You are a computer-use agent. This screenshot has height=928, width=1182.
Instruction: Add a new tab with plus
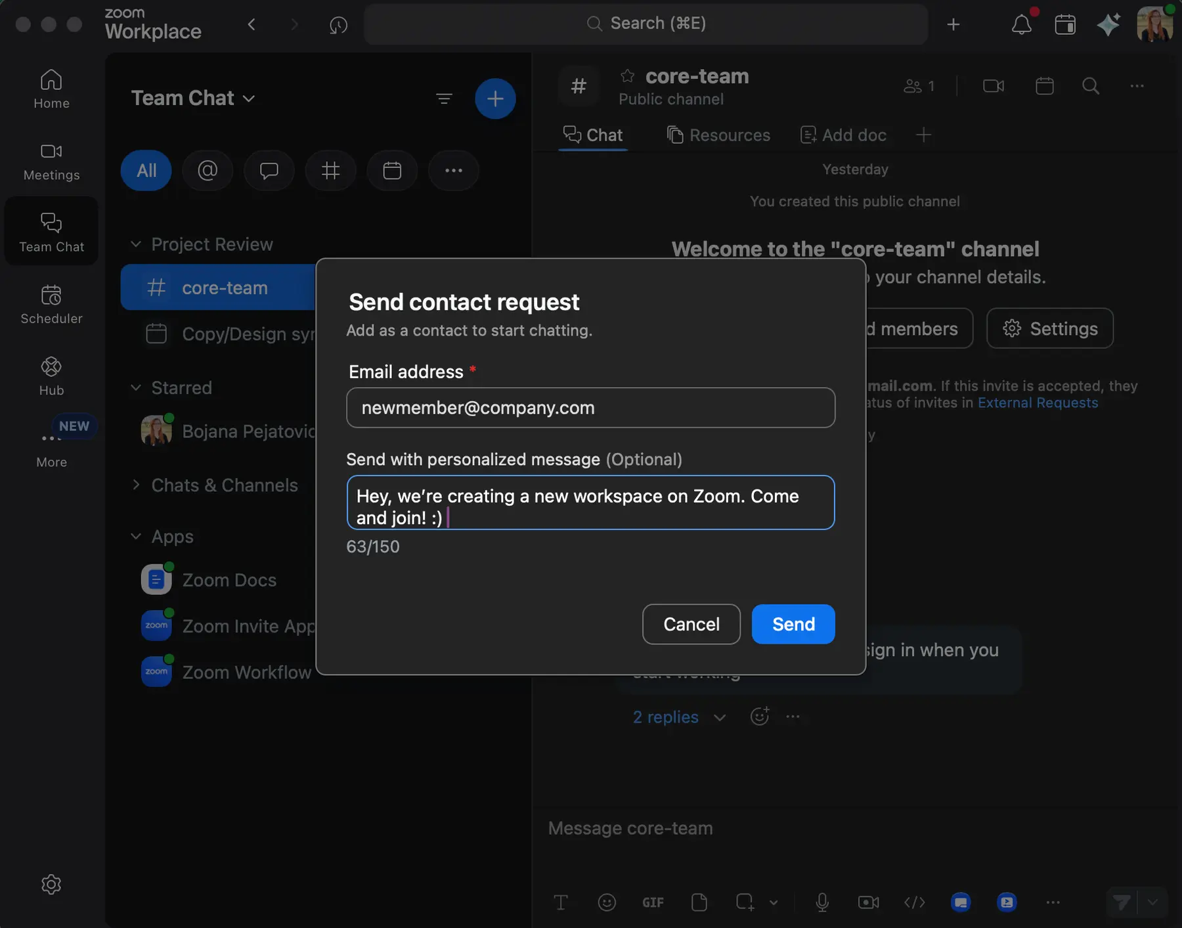click(x=923, y=135)
